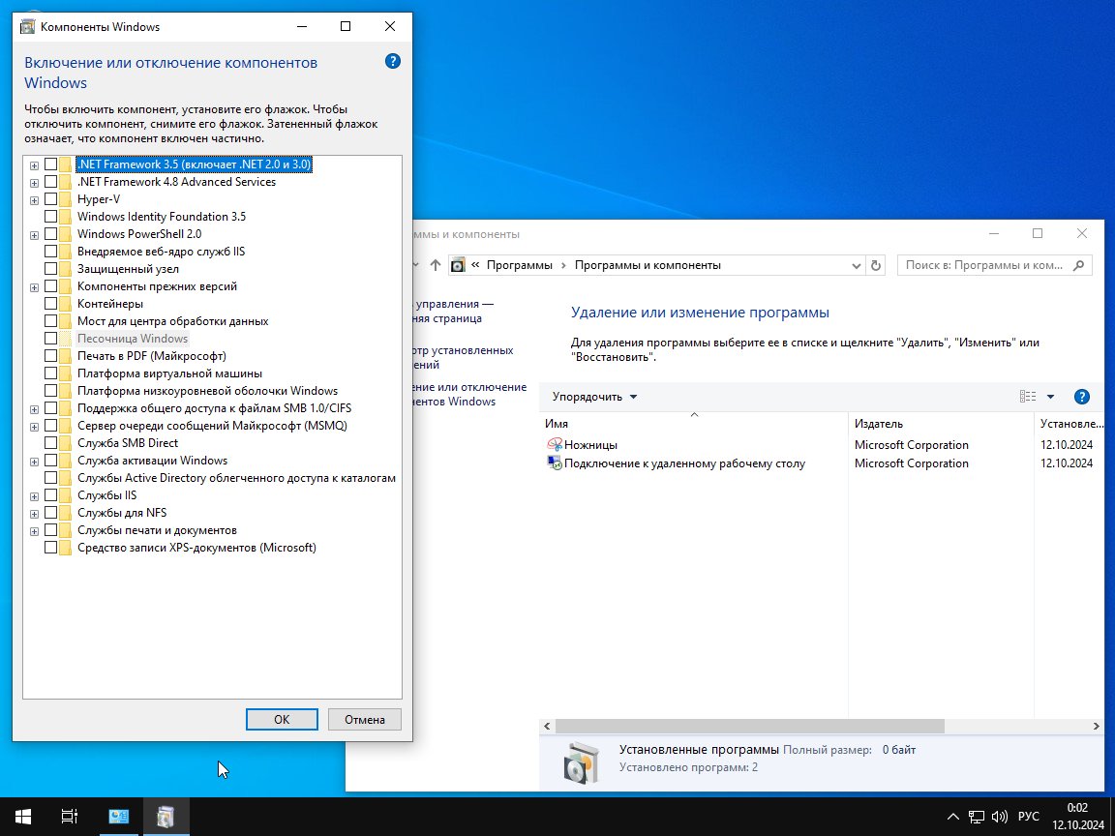
Task: Click the scroll left arrow of programs list
Action: click(x=547, y=726)
